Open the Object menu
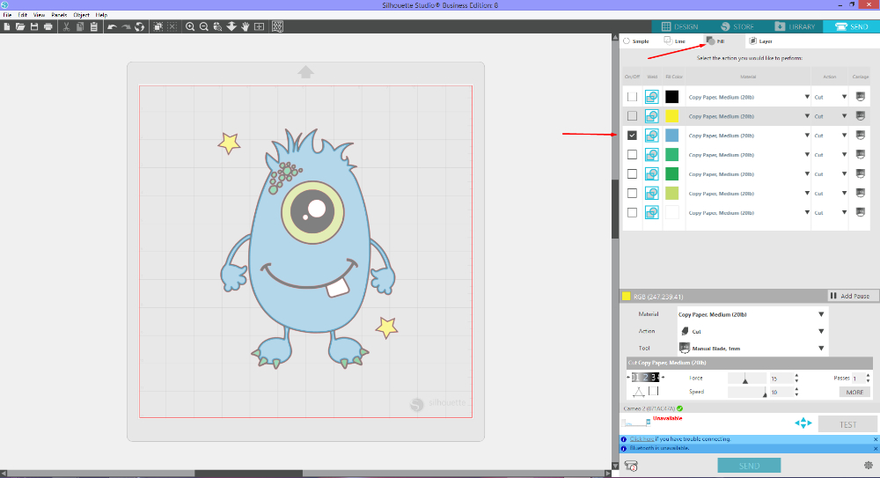This screenshot has height=478, width=880. (x=81, y=15)
